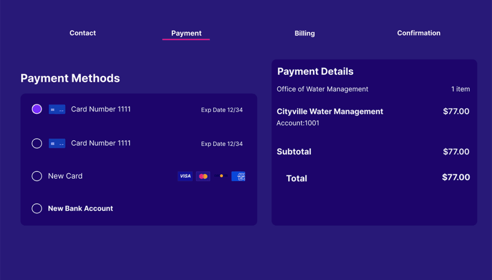Go to the Contact step tab
This screenshot has width=492, height=280.
pos(83,33)
